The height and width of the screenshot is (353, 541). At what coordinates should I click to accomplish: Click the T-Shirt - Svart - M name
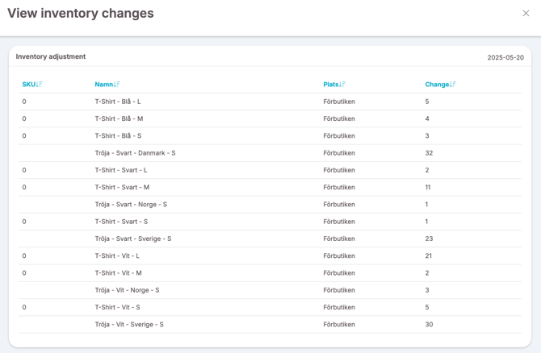click(x=122, y=188)
